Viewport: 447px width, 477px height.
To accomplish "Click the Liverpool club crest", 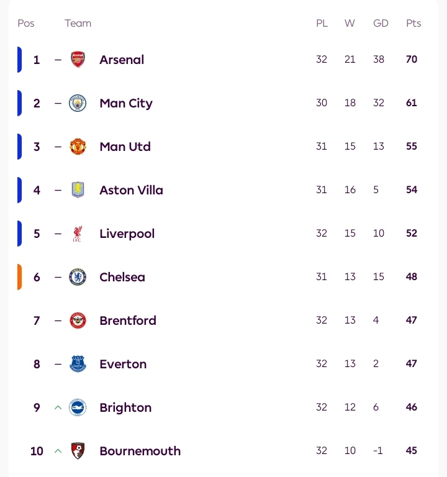I will 78,234.
